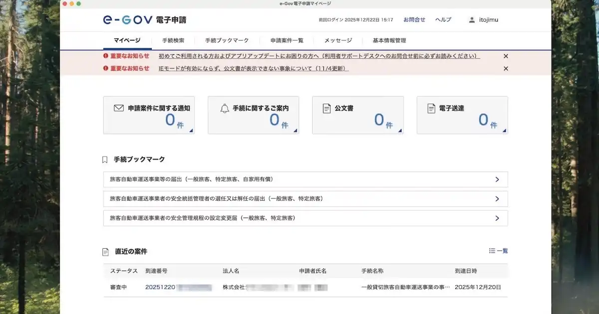This screenshot has height=314, width=599.
Task: Select the 基本情報管理 tab
Action: click(389, 41)
